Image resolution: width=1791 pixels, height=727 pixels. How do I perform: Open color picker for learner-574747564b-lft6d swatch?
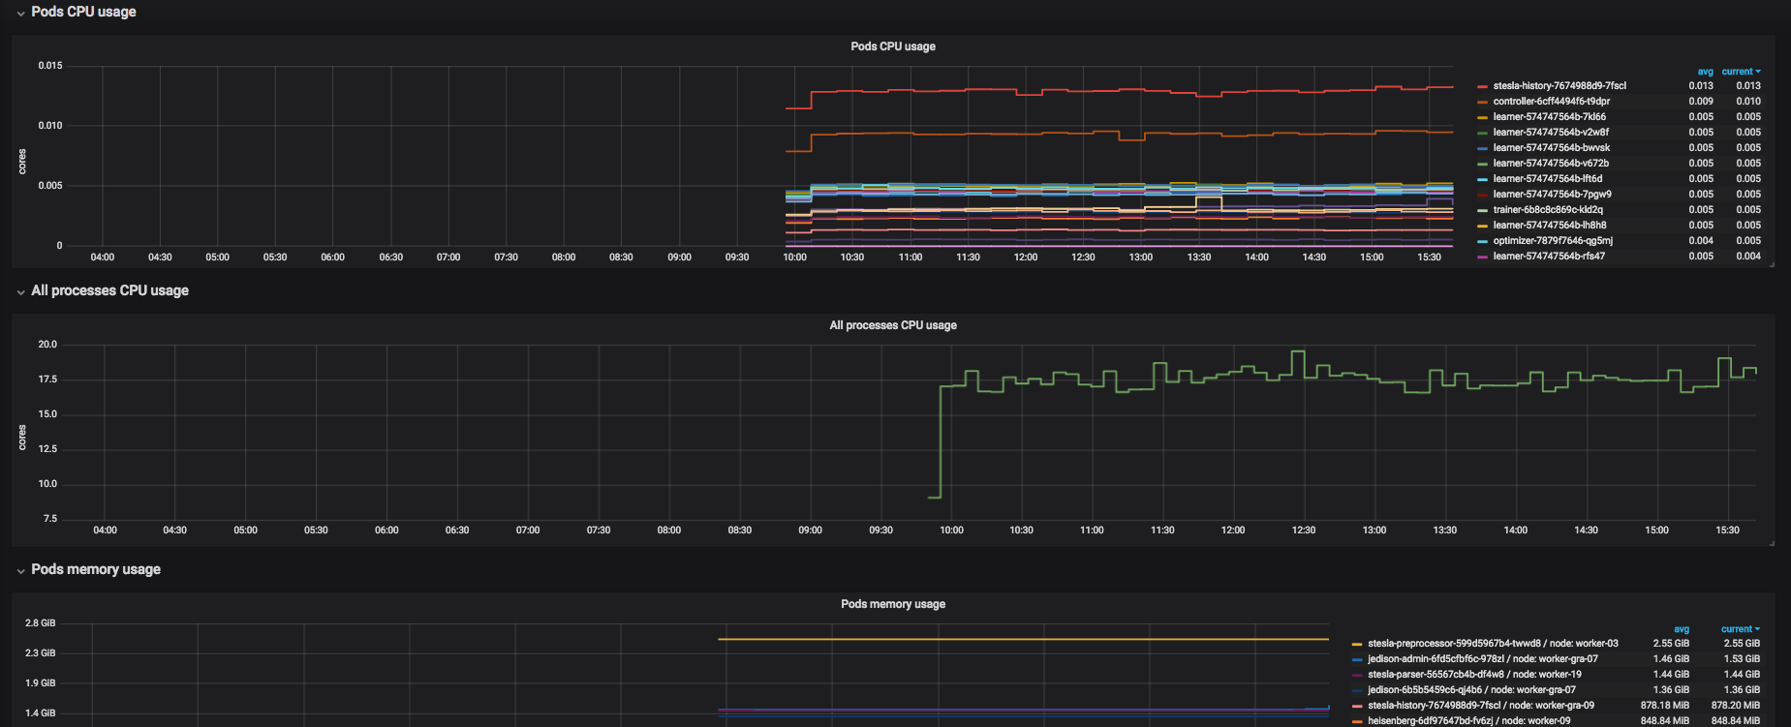click(1482, 179)
